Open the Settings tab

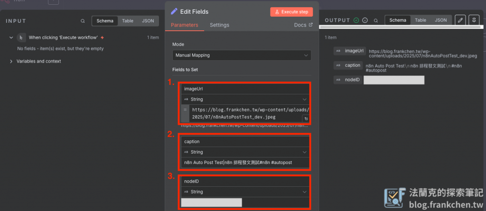[219, 25]
